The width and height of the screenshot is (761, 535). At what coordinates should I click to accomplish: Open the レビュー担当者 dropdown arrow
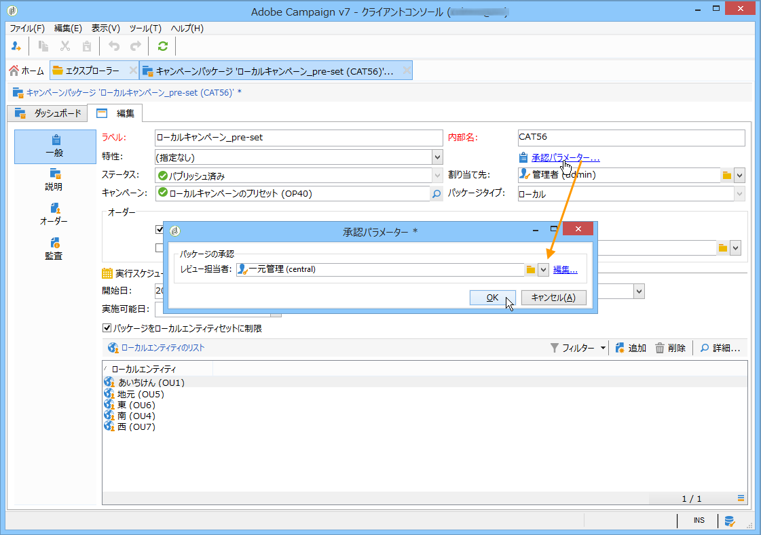click(x=543, y=270)
